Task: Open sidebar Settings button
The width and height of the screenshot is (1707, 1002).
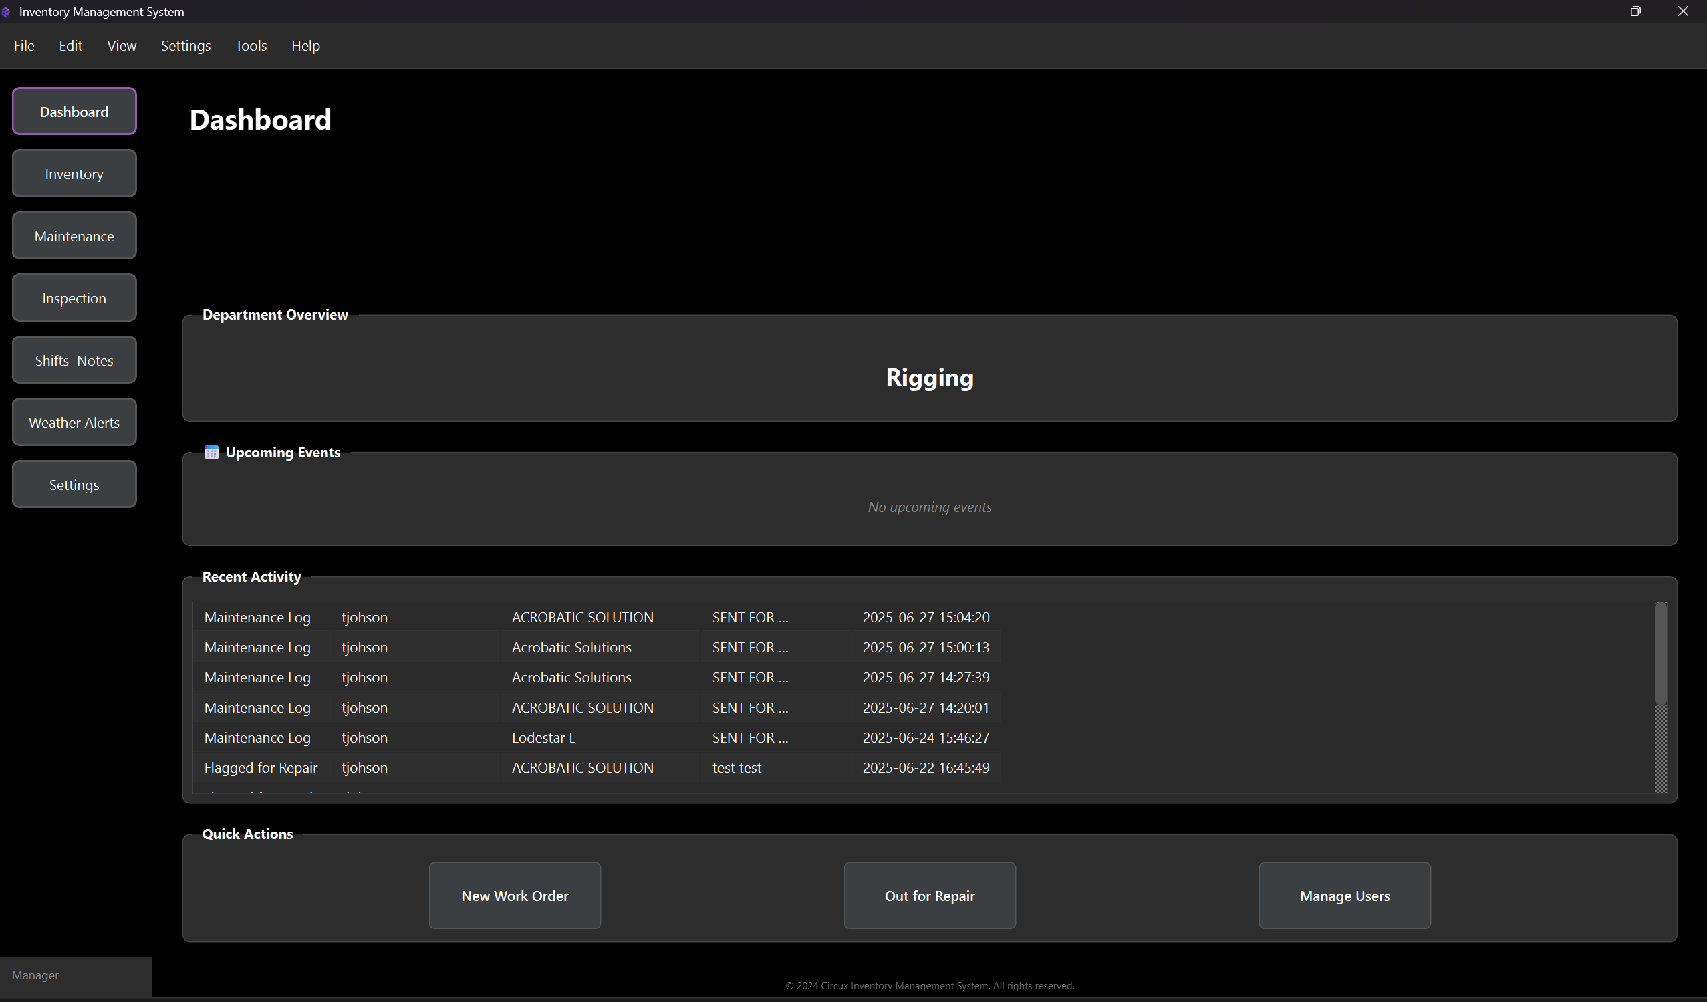Action: pos(74,485)
